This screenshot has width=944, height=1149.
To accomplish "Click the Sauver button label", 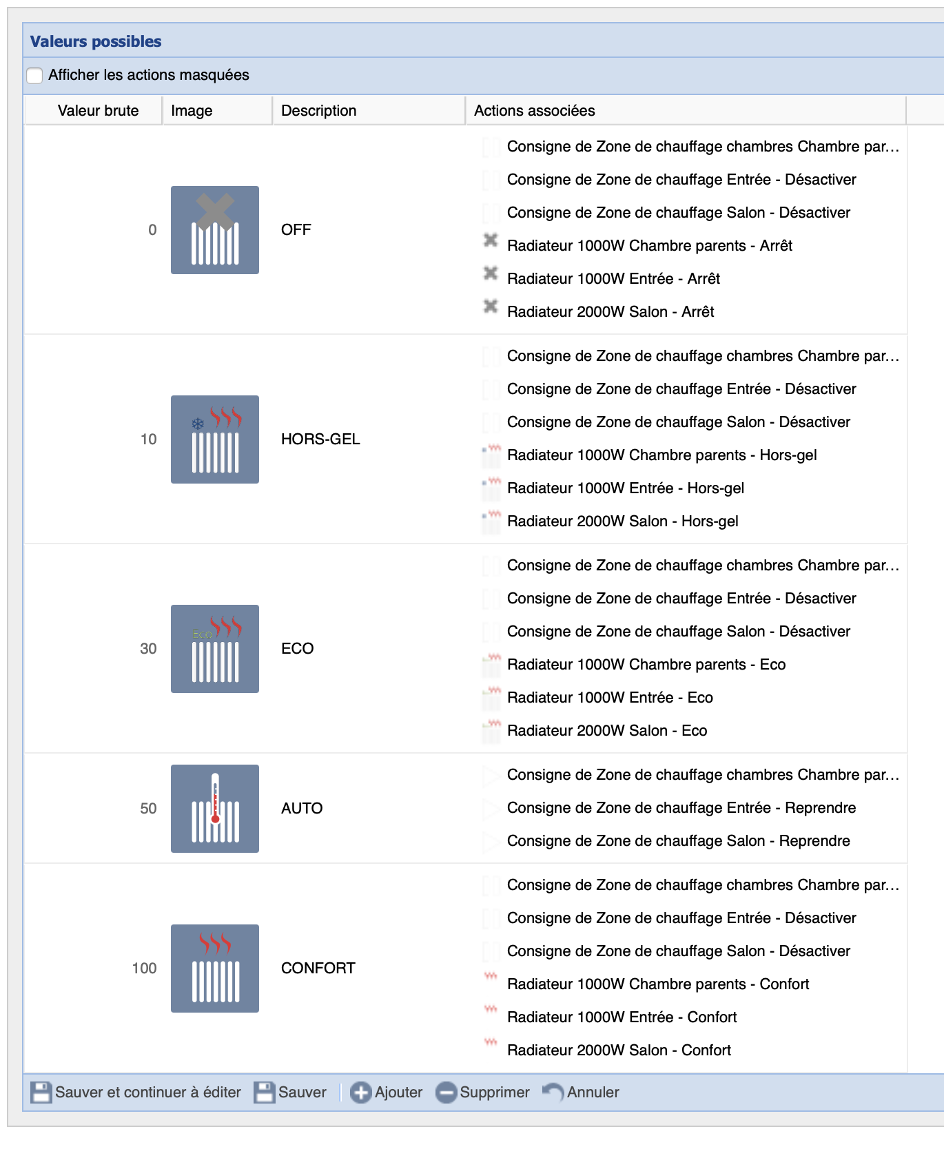I will click(x=302, y=1093).
